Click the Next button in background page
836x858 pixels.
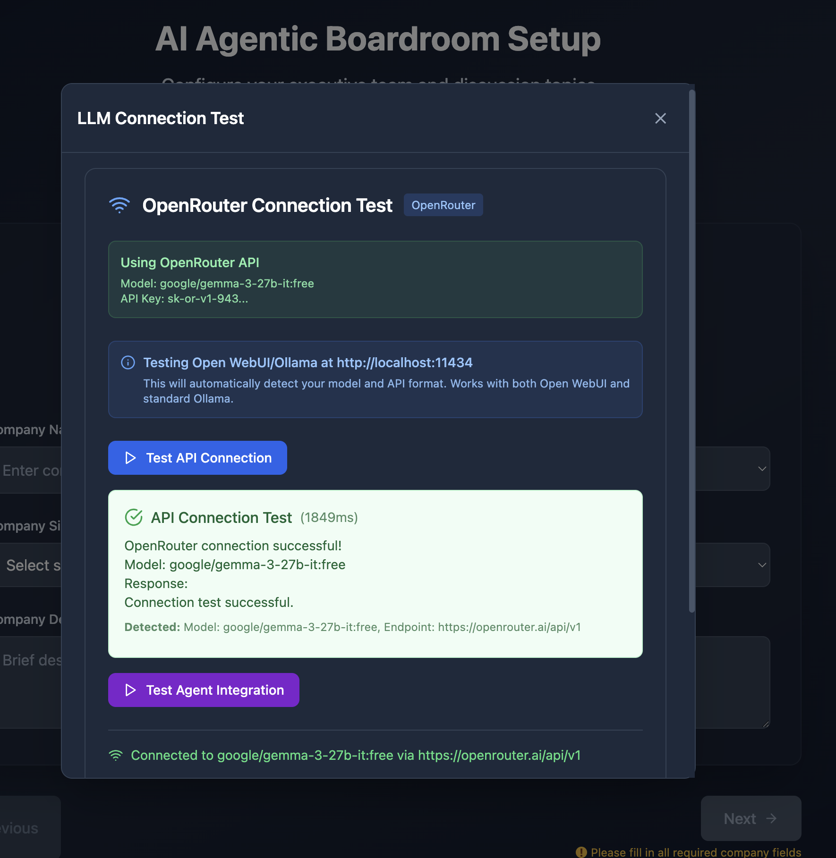tap(751, 818)
